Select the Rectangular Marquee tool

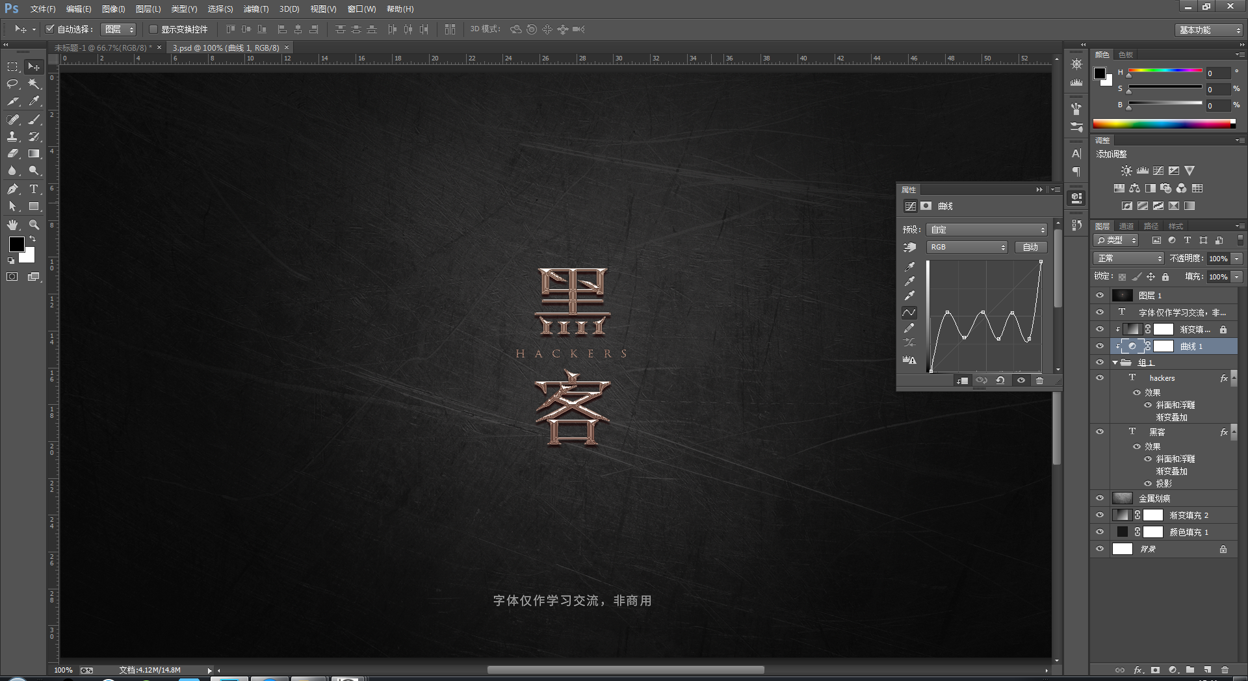point(12,67)
